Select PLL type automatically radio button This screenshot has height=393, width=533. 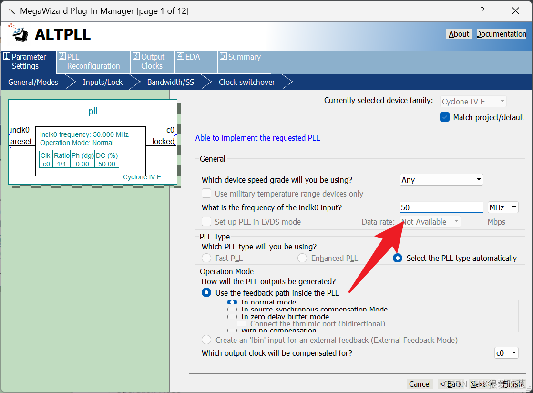pos(398,258)
